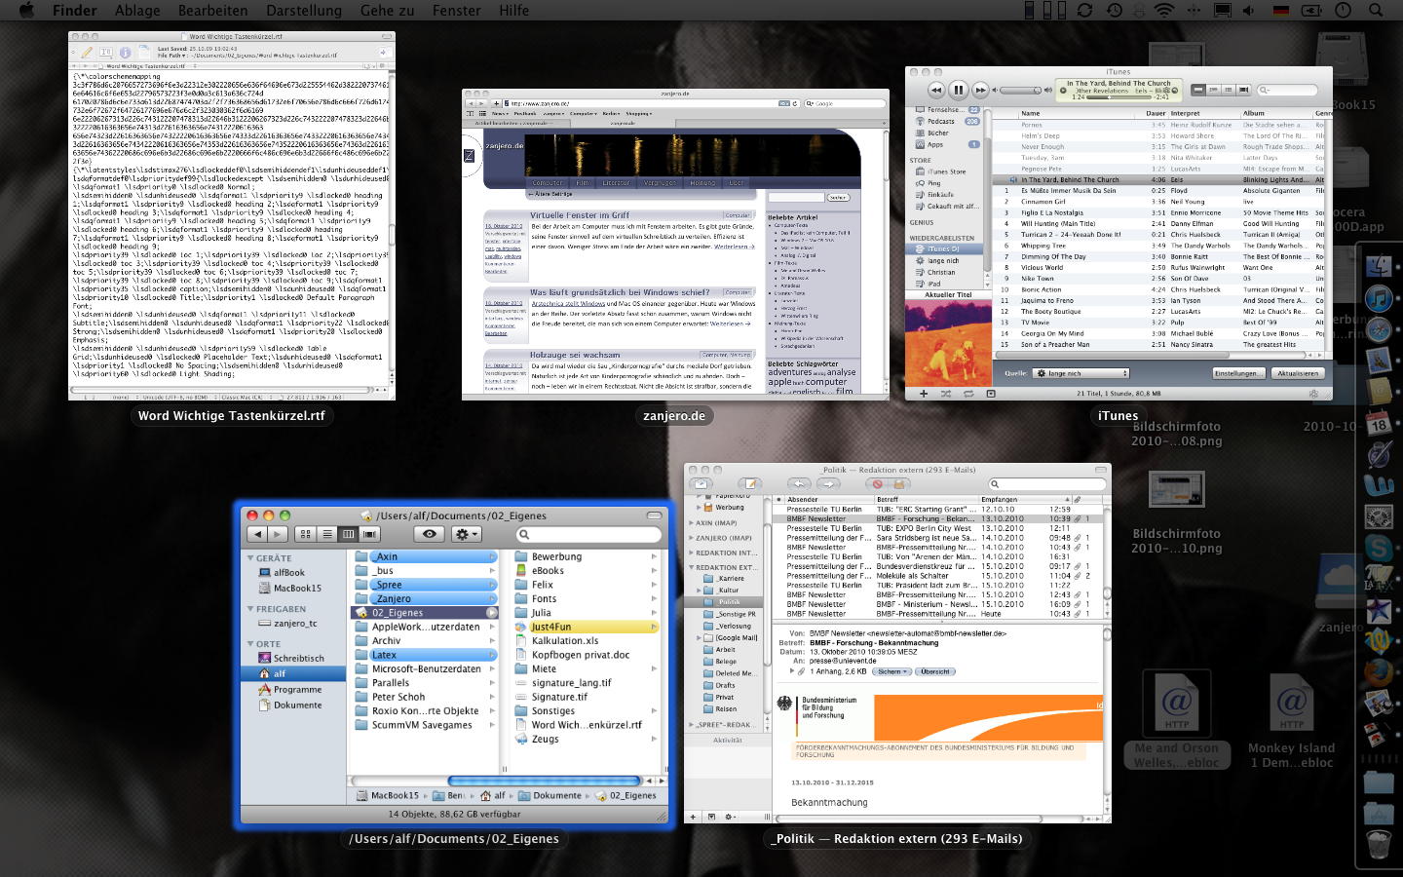
Task: Toggle repeat in iTunes
Action: [x=968, y=394]
